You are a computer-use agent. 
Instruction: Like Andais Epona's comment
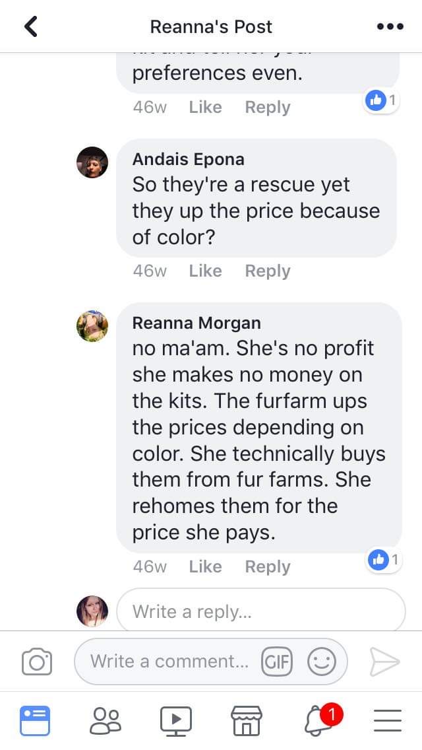point(205,271)
